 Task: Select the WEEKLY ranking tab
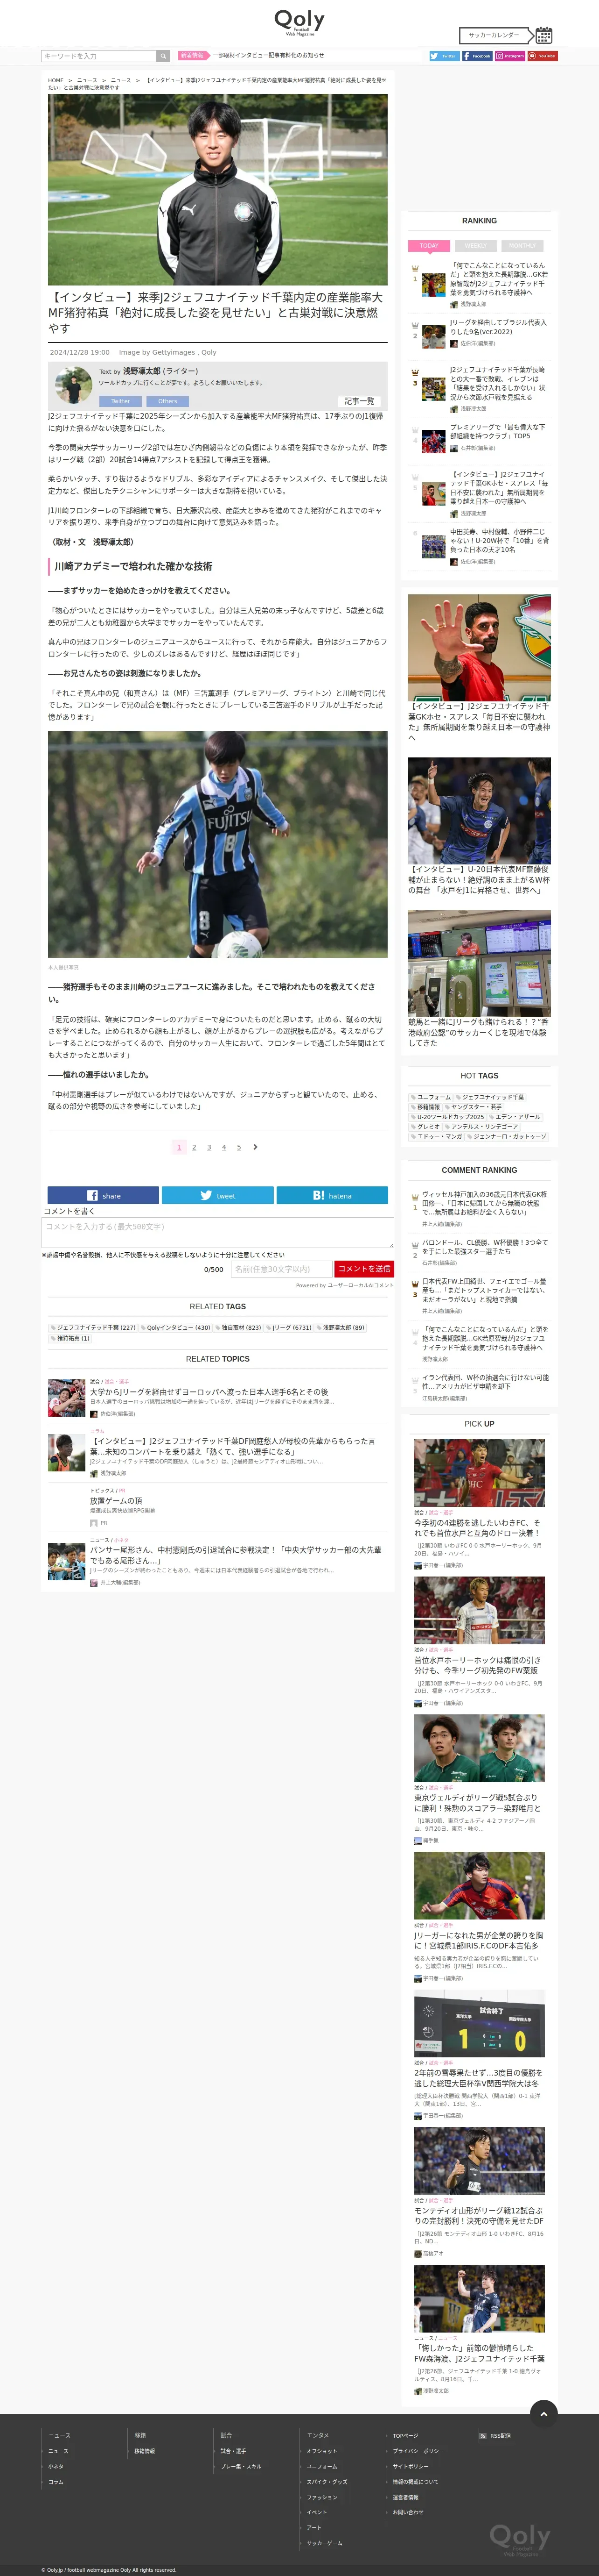(475, 245)
